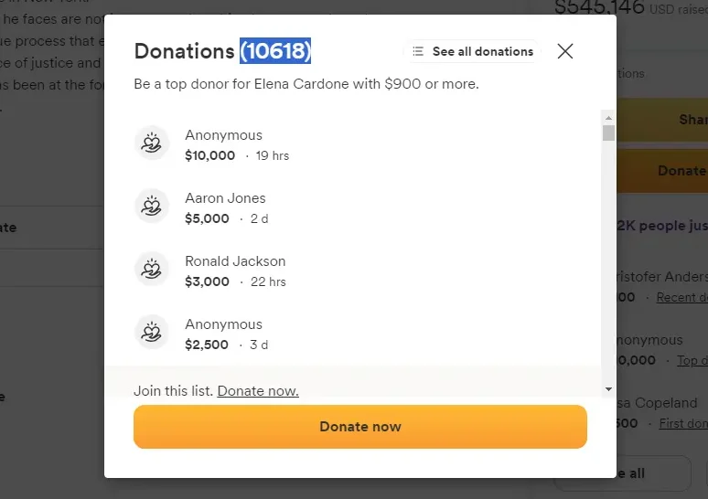Click scrollbar up arrow in donations list
708x499 pixels.
(x=608, y=118)
